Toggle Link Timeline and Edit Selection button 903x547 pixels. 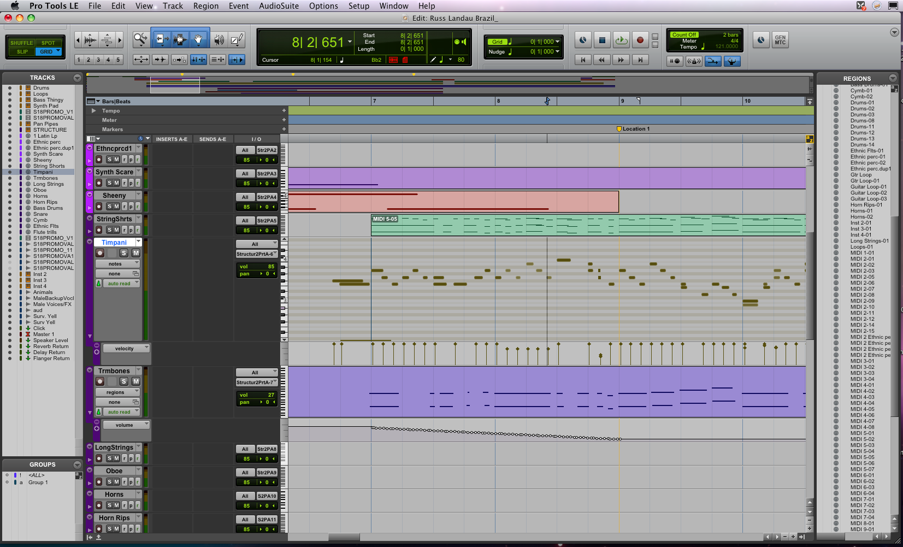point(199,60)
